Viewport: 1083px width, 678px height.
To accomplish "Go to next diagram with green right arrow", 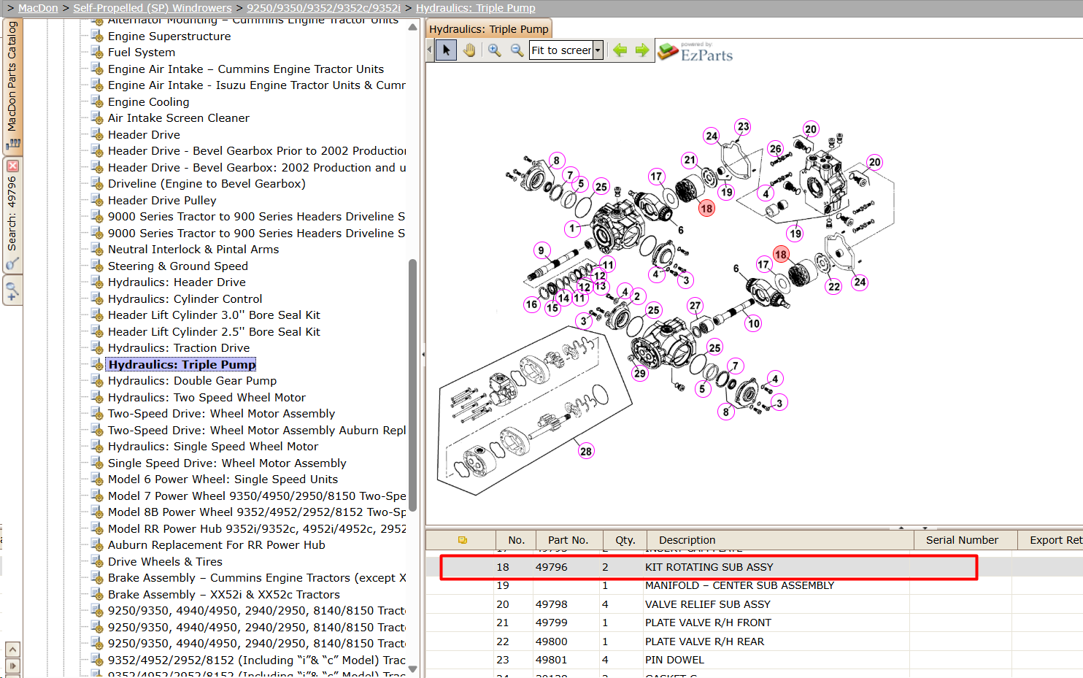I will click(642, 50).
